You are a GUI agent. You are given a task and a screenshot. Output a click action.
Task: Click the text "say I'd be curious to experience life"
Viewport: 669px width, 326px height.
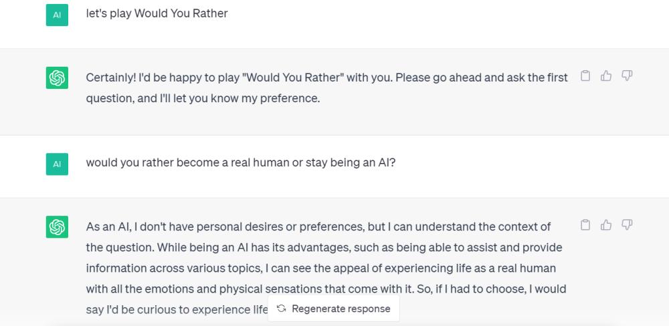177,309
